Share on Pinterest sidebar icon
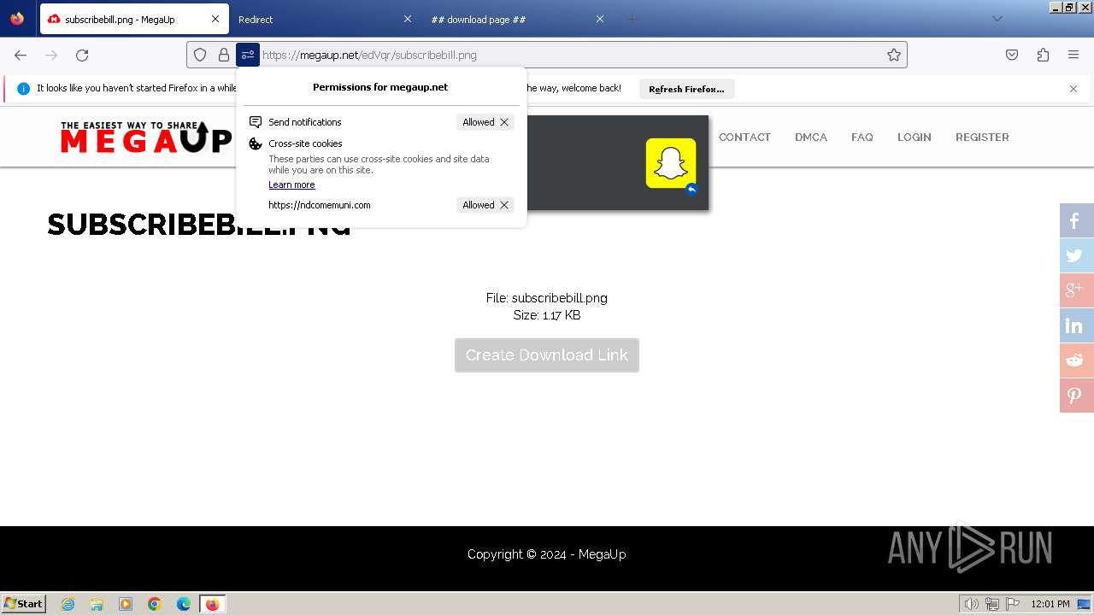Viewport: 1094px width, 615px height. click(1077, 395)
